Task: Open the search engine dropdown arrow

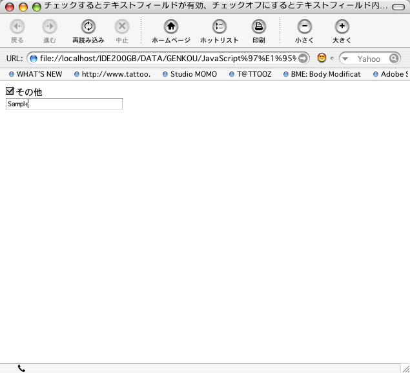Action: click(x=345, y=59)
